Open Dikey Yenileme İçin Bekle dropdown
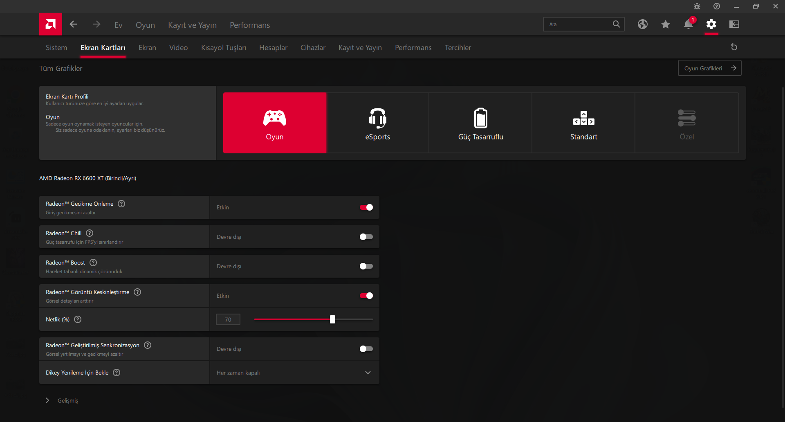Image resolution: width=785 pixels, height=422 pixels. pyautogui.click(x=294, y=373)
